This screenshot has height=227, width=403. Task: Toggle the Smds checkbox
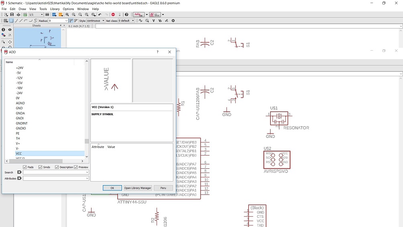pyautogui.click(x=41, y=167)
